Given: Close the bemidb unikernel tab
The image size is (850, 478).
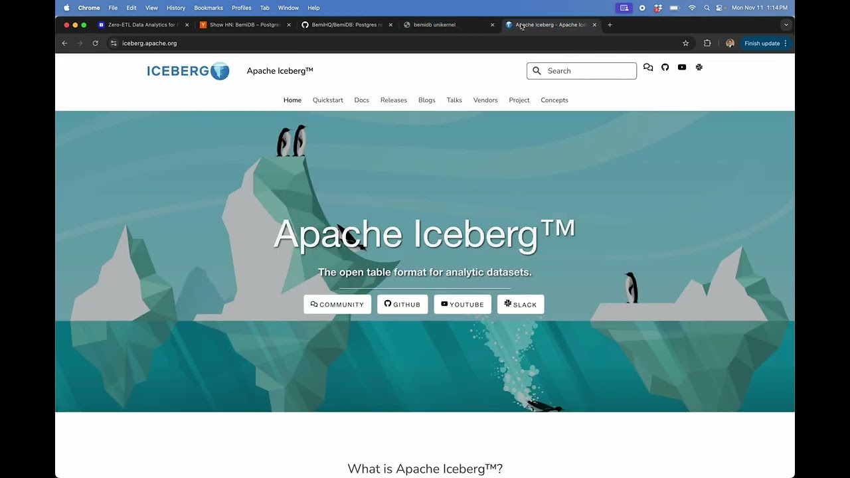Looking at the screenshot, I should click(x=493, y=25).
